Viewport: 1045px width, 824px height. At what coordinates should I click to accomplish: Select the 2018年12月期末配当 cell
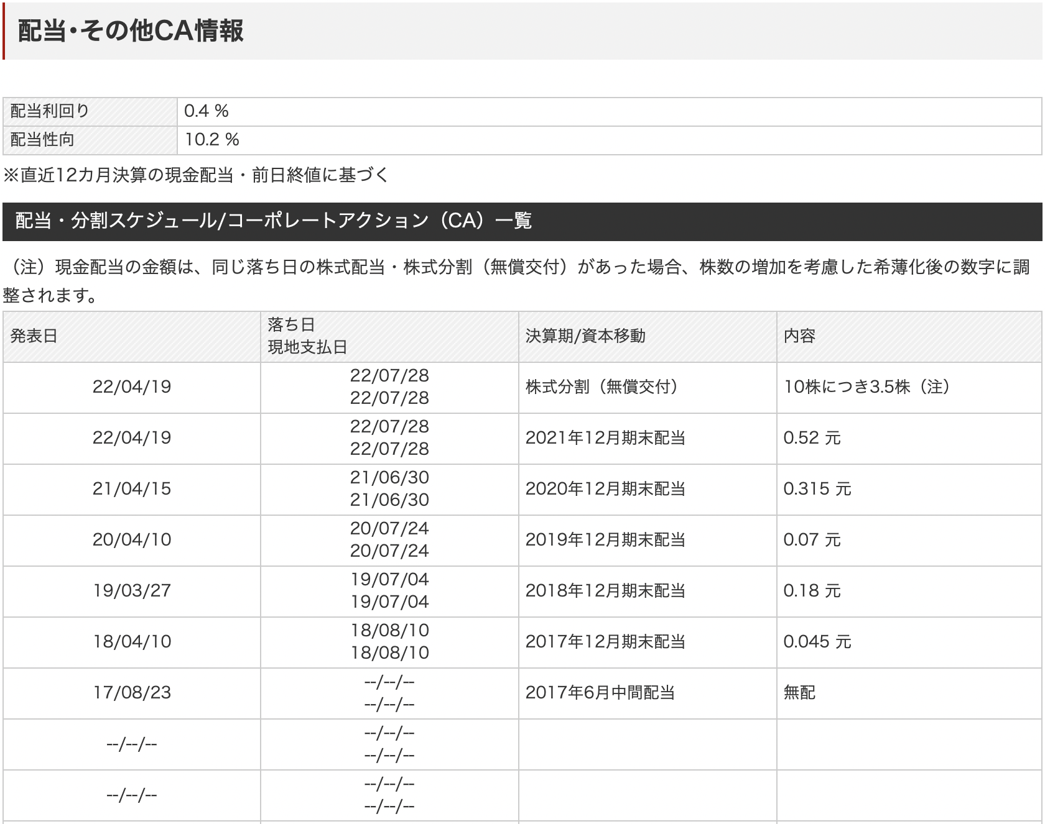(x=648, y=591)
